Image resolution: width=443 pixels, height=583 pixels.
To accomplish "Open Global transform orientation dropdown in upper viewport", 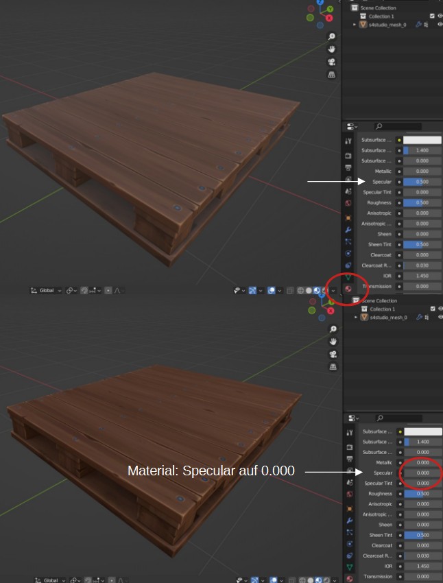I will point(46,290).
